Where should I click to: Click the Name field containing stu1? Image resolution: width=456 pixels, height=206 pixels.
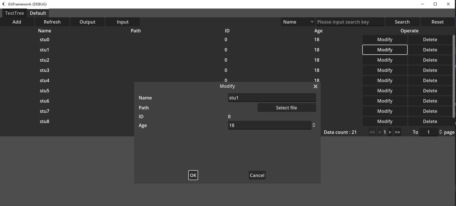coord(271,98)
